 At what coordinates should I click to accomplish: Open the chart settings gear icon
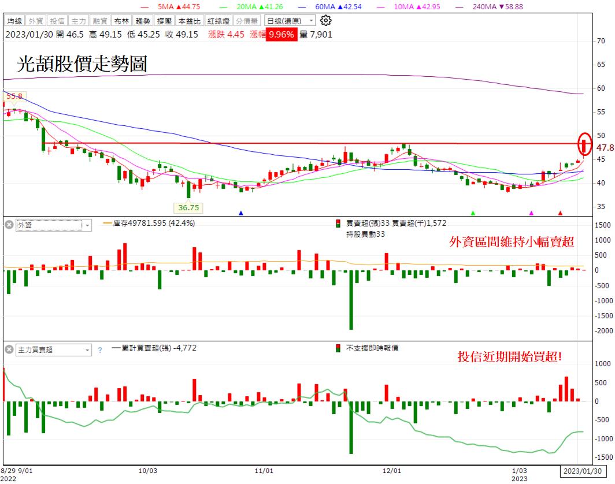(x=325, y=20)
